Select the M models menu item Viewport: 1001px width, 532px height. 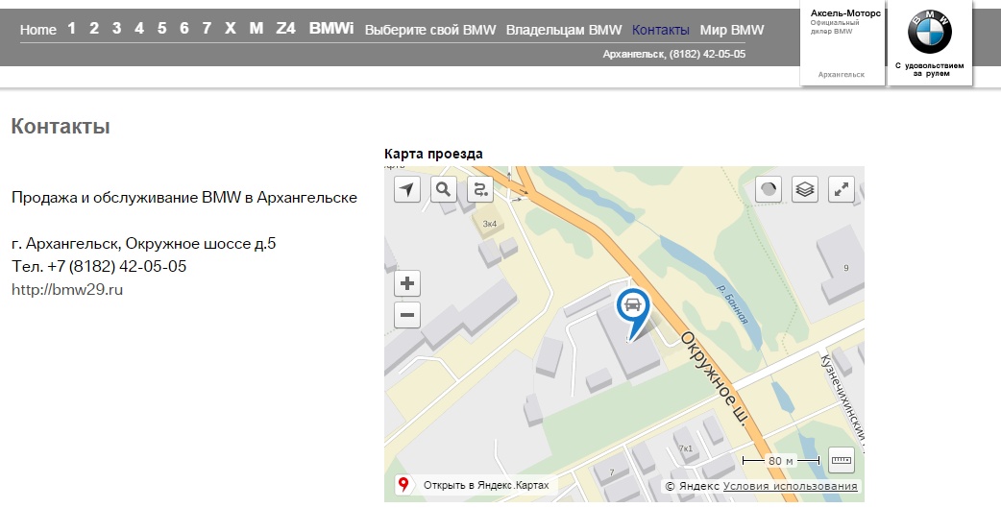256,29
